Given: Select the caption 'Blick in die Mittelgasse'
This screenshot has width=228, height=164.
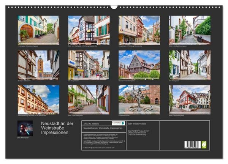Looking at the screenshot, I should pos(76,116).
